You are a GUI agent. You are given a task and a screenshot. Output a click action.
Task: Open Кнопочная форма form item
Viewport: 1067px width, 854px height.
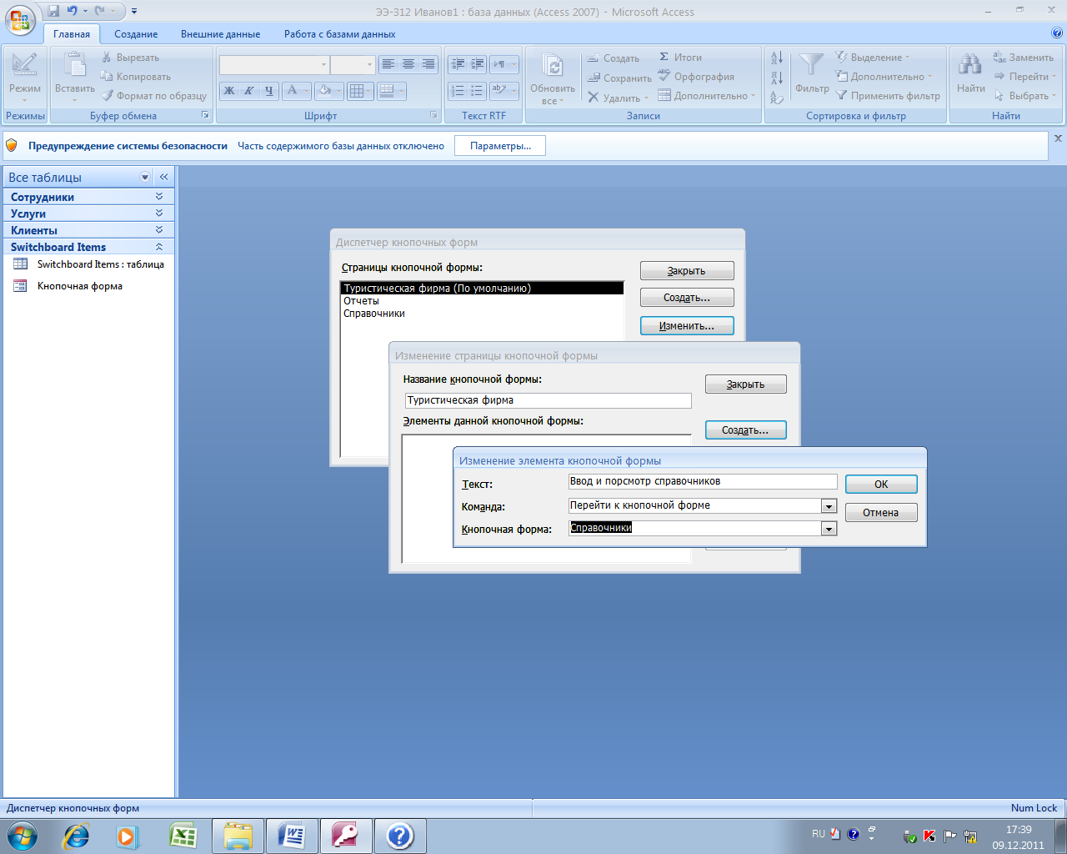(x=68, y=286)
